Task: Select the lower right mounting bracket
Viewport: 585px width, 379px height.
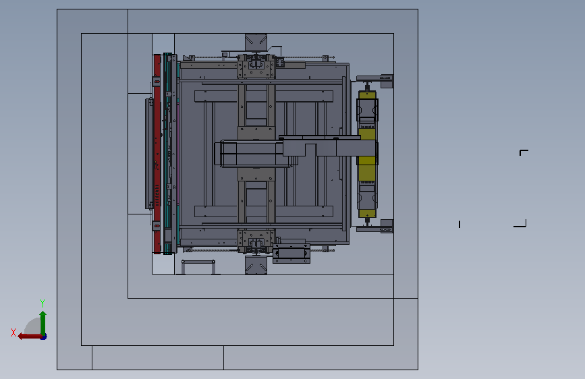Action: pos(375,227)
